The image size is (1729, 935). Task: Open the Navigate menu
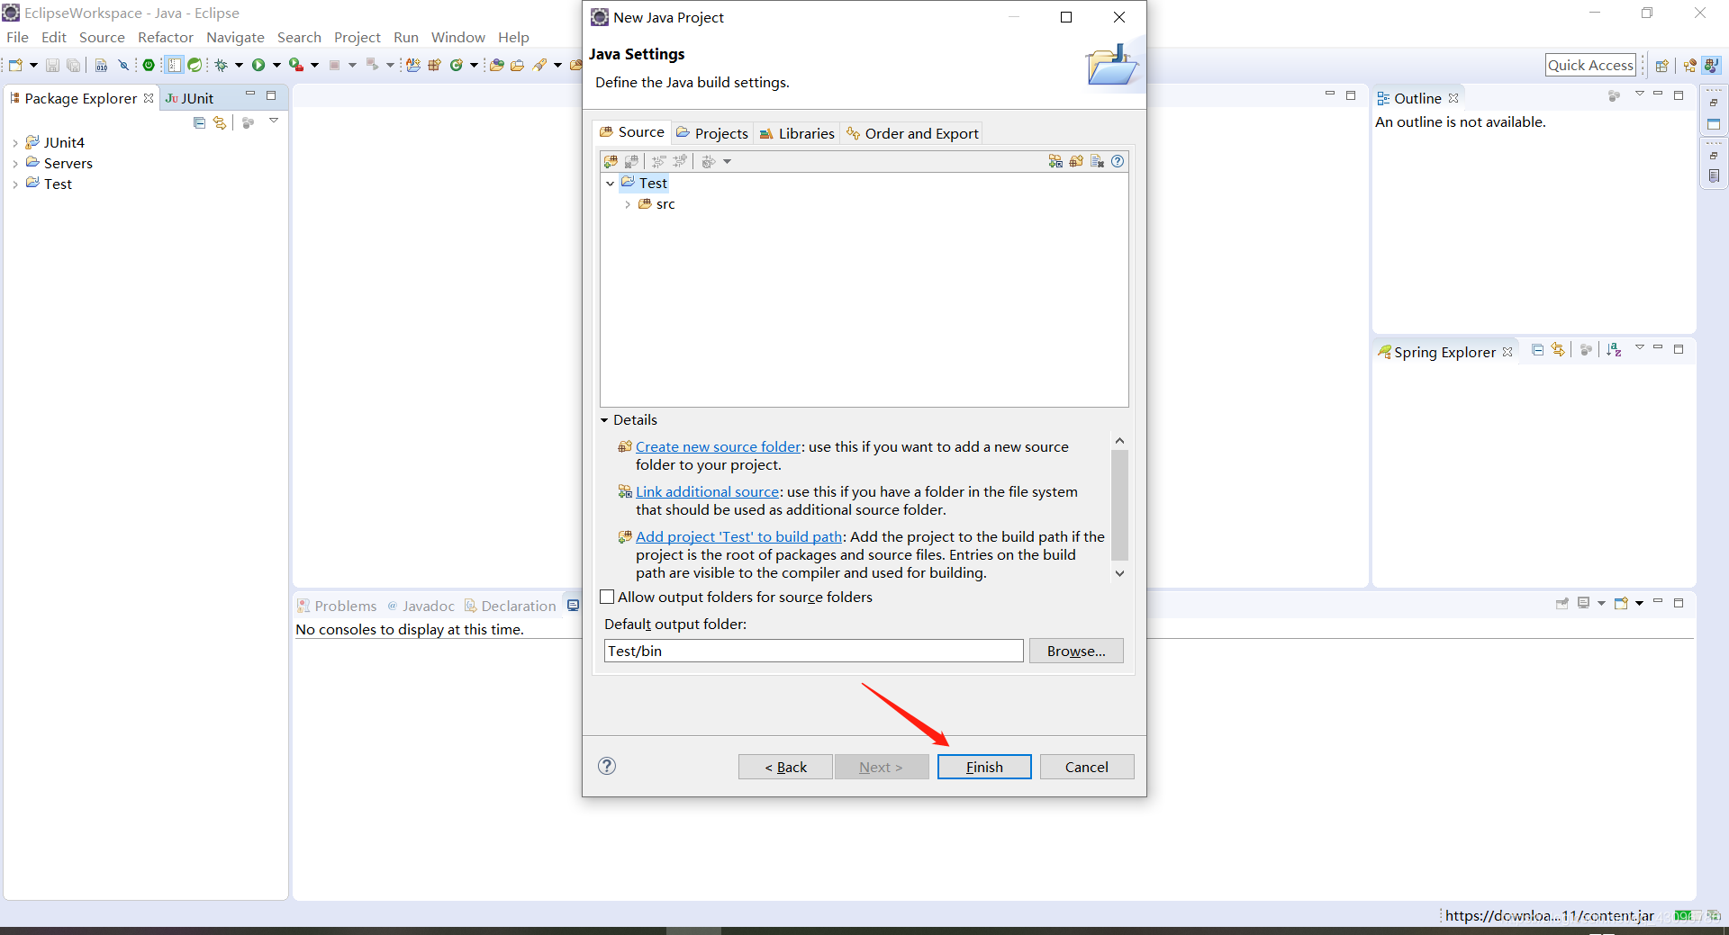(x=235, y=37)
